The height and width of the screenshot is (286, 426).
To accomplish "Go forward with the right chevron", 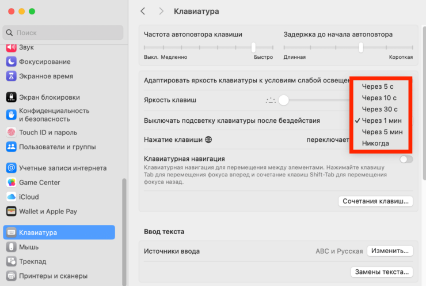I will click(161, 11).
